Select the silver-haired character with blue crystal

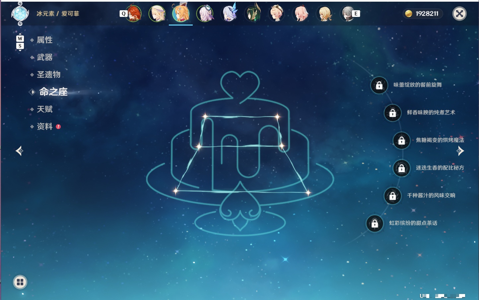229,13
